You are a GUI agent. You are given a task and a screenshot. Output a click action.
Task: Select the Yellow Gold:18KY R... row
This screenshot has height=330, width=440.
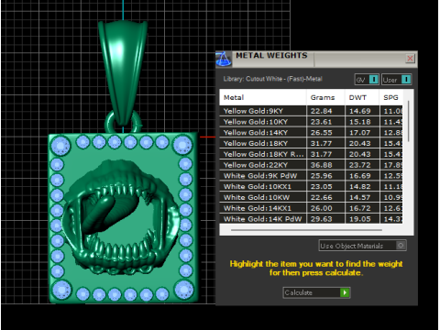coord(311,154)
